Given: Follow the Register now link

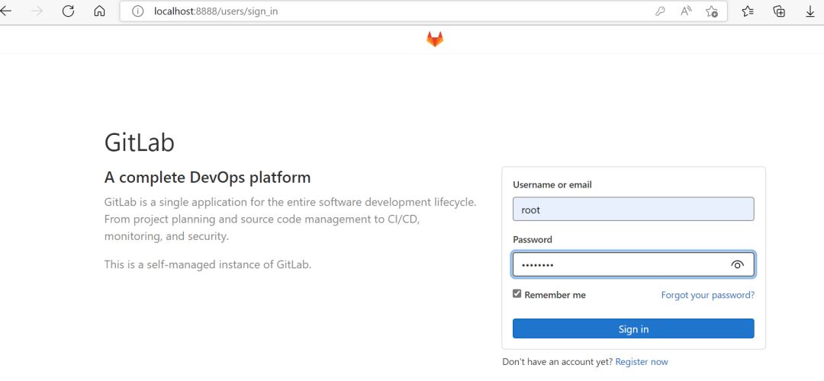Looking at the screenshot, I should (642, 362).
